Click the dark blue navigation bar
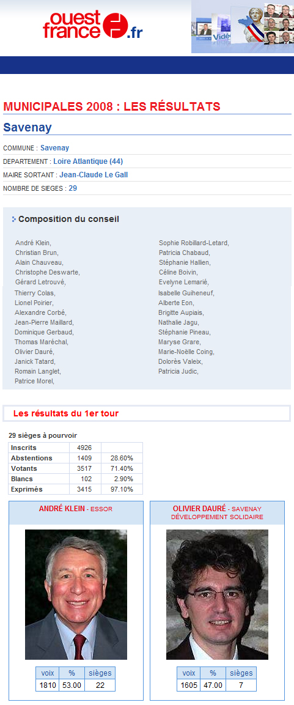The width and height of the screenshot is (294, 705). (x=147, y=65)
